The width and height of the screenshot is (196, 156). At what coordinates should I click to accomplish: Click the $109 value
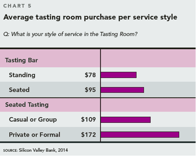(x=88, y=119)
